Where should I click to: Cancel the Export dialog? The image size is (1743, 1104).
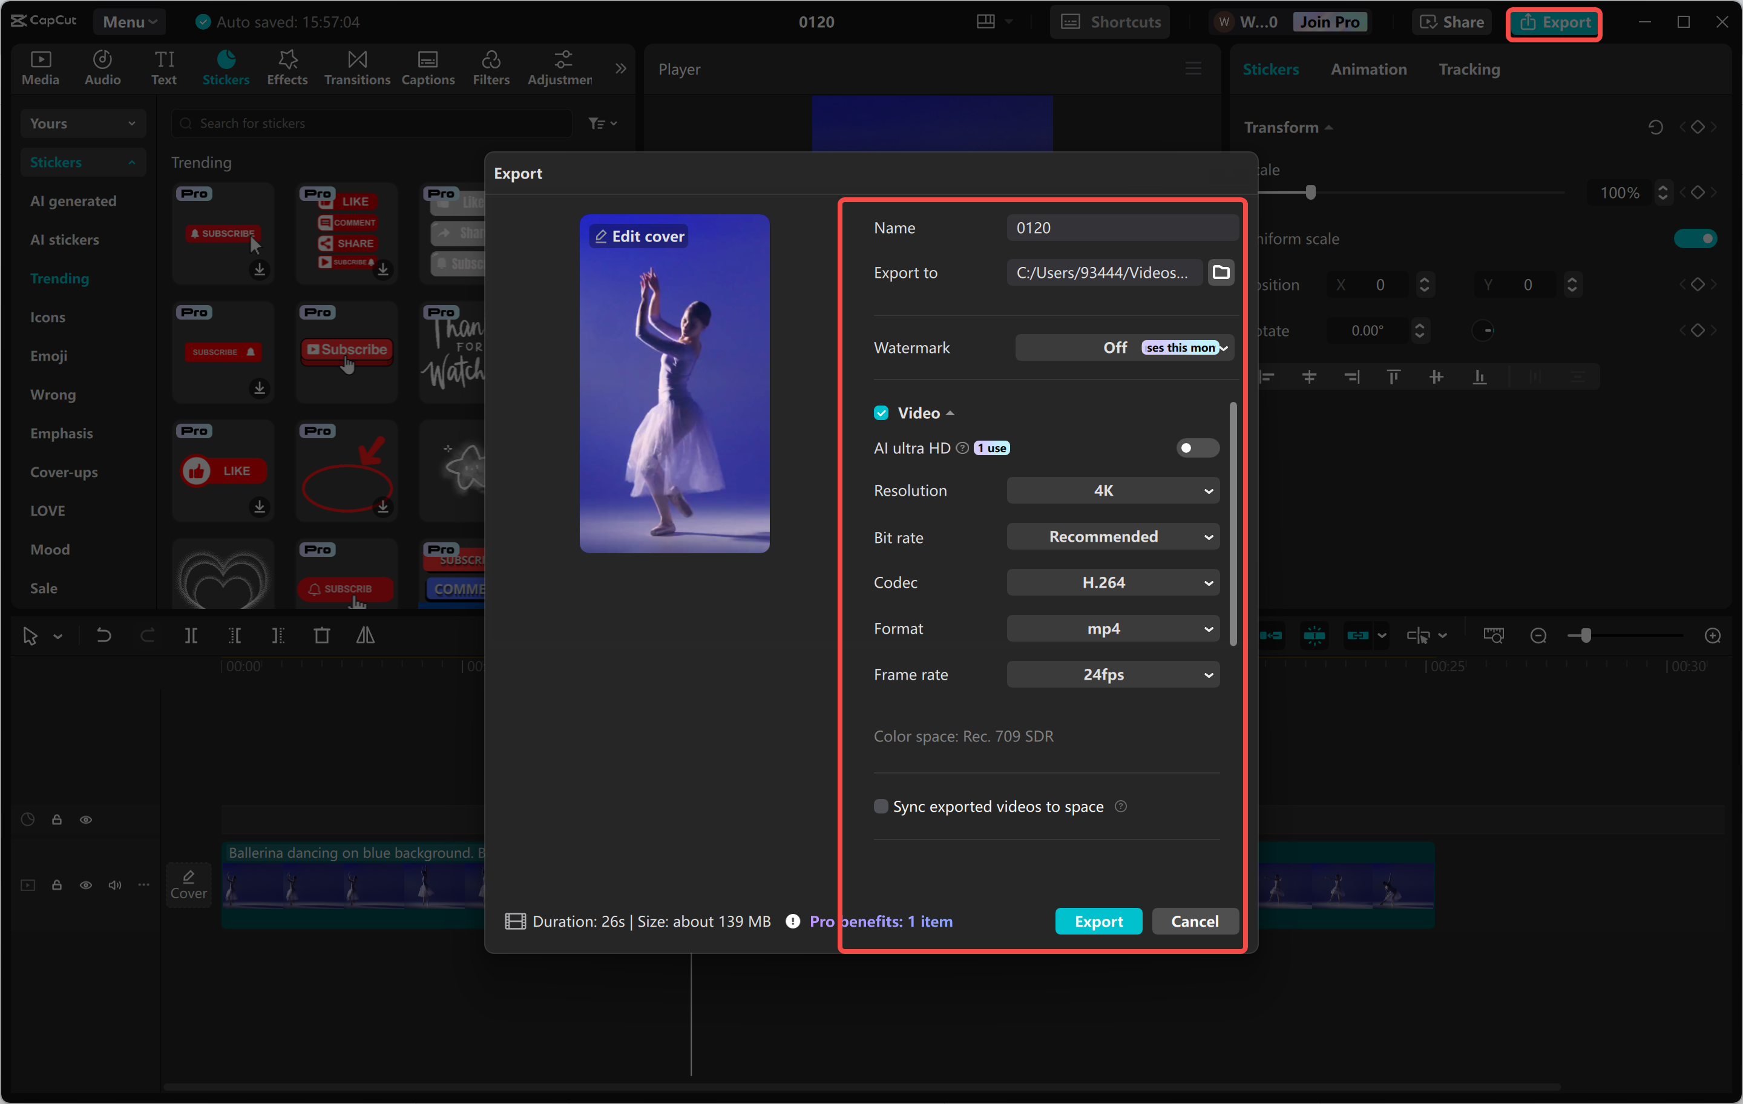click(x=1193, y=921)
